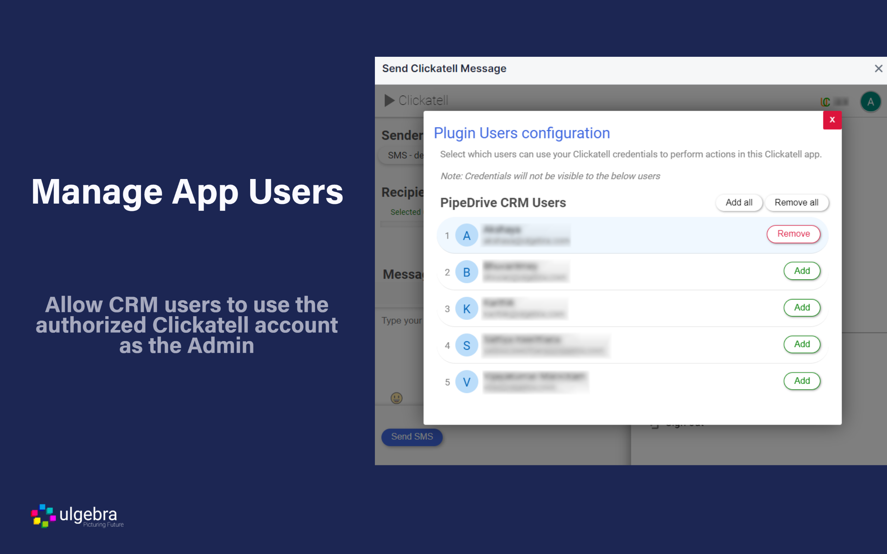Close the Plugin Users configuration dialog
887x554 pixels.
tap(832, 120)
